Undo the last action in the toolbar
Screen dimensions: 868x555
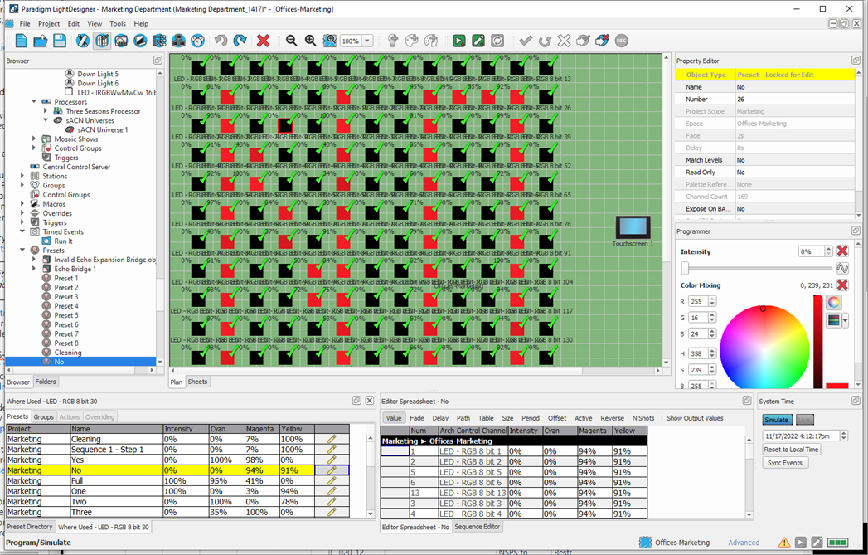(x=221, y=41)
